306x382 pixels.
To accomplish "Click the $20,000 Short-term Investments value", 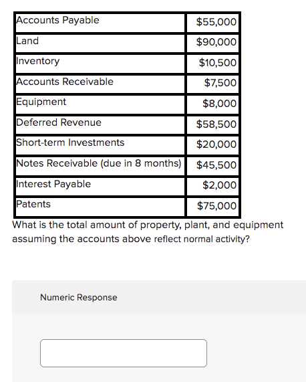I will 216,145.
